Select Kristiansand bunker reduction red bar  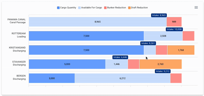point(161,50)
